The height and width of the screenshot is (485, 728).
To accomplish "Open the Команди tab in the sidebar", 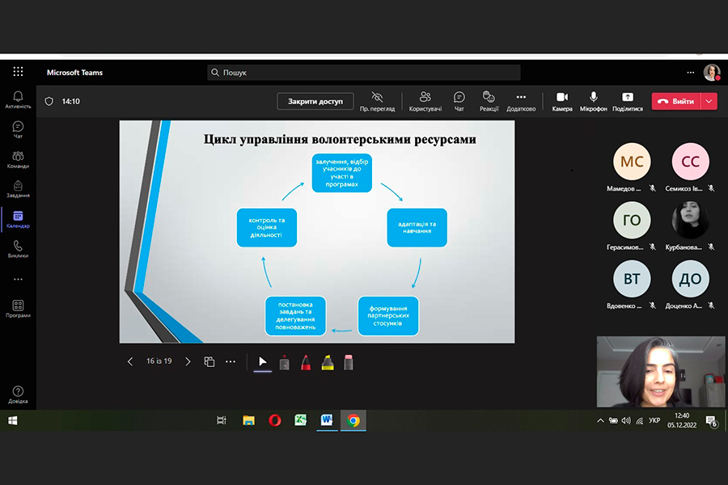I will coord(18,158).
